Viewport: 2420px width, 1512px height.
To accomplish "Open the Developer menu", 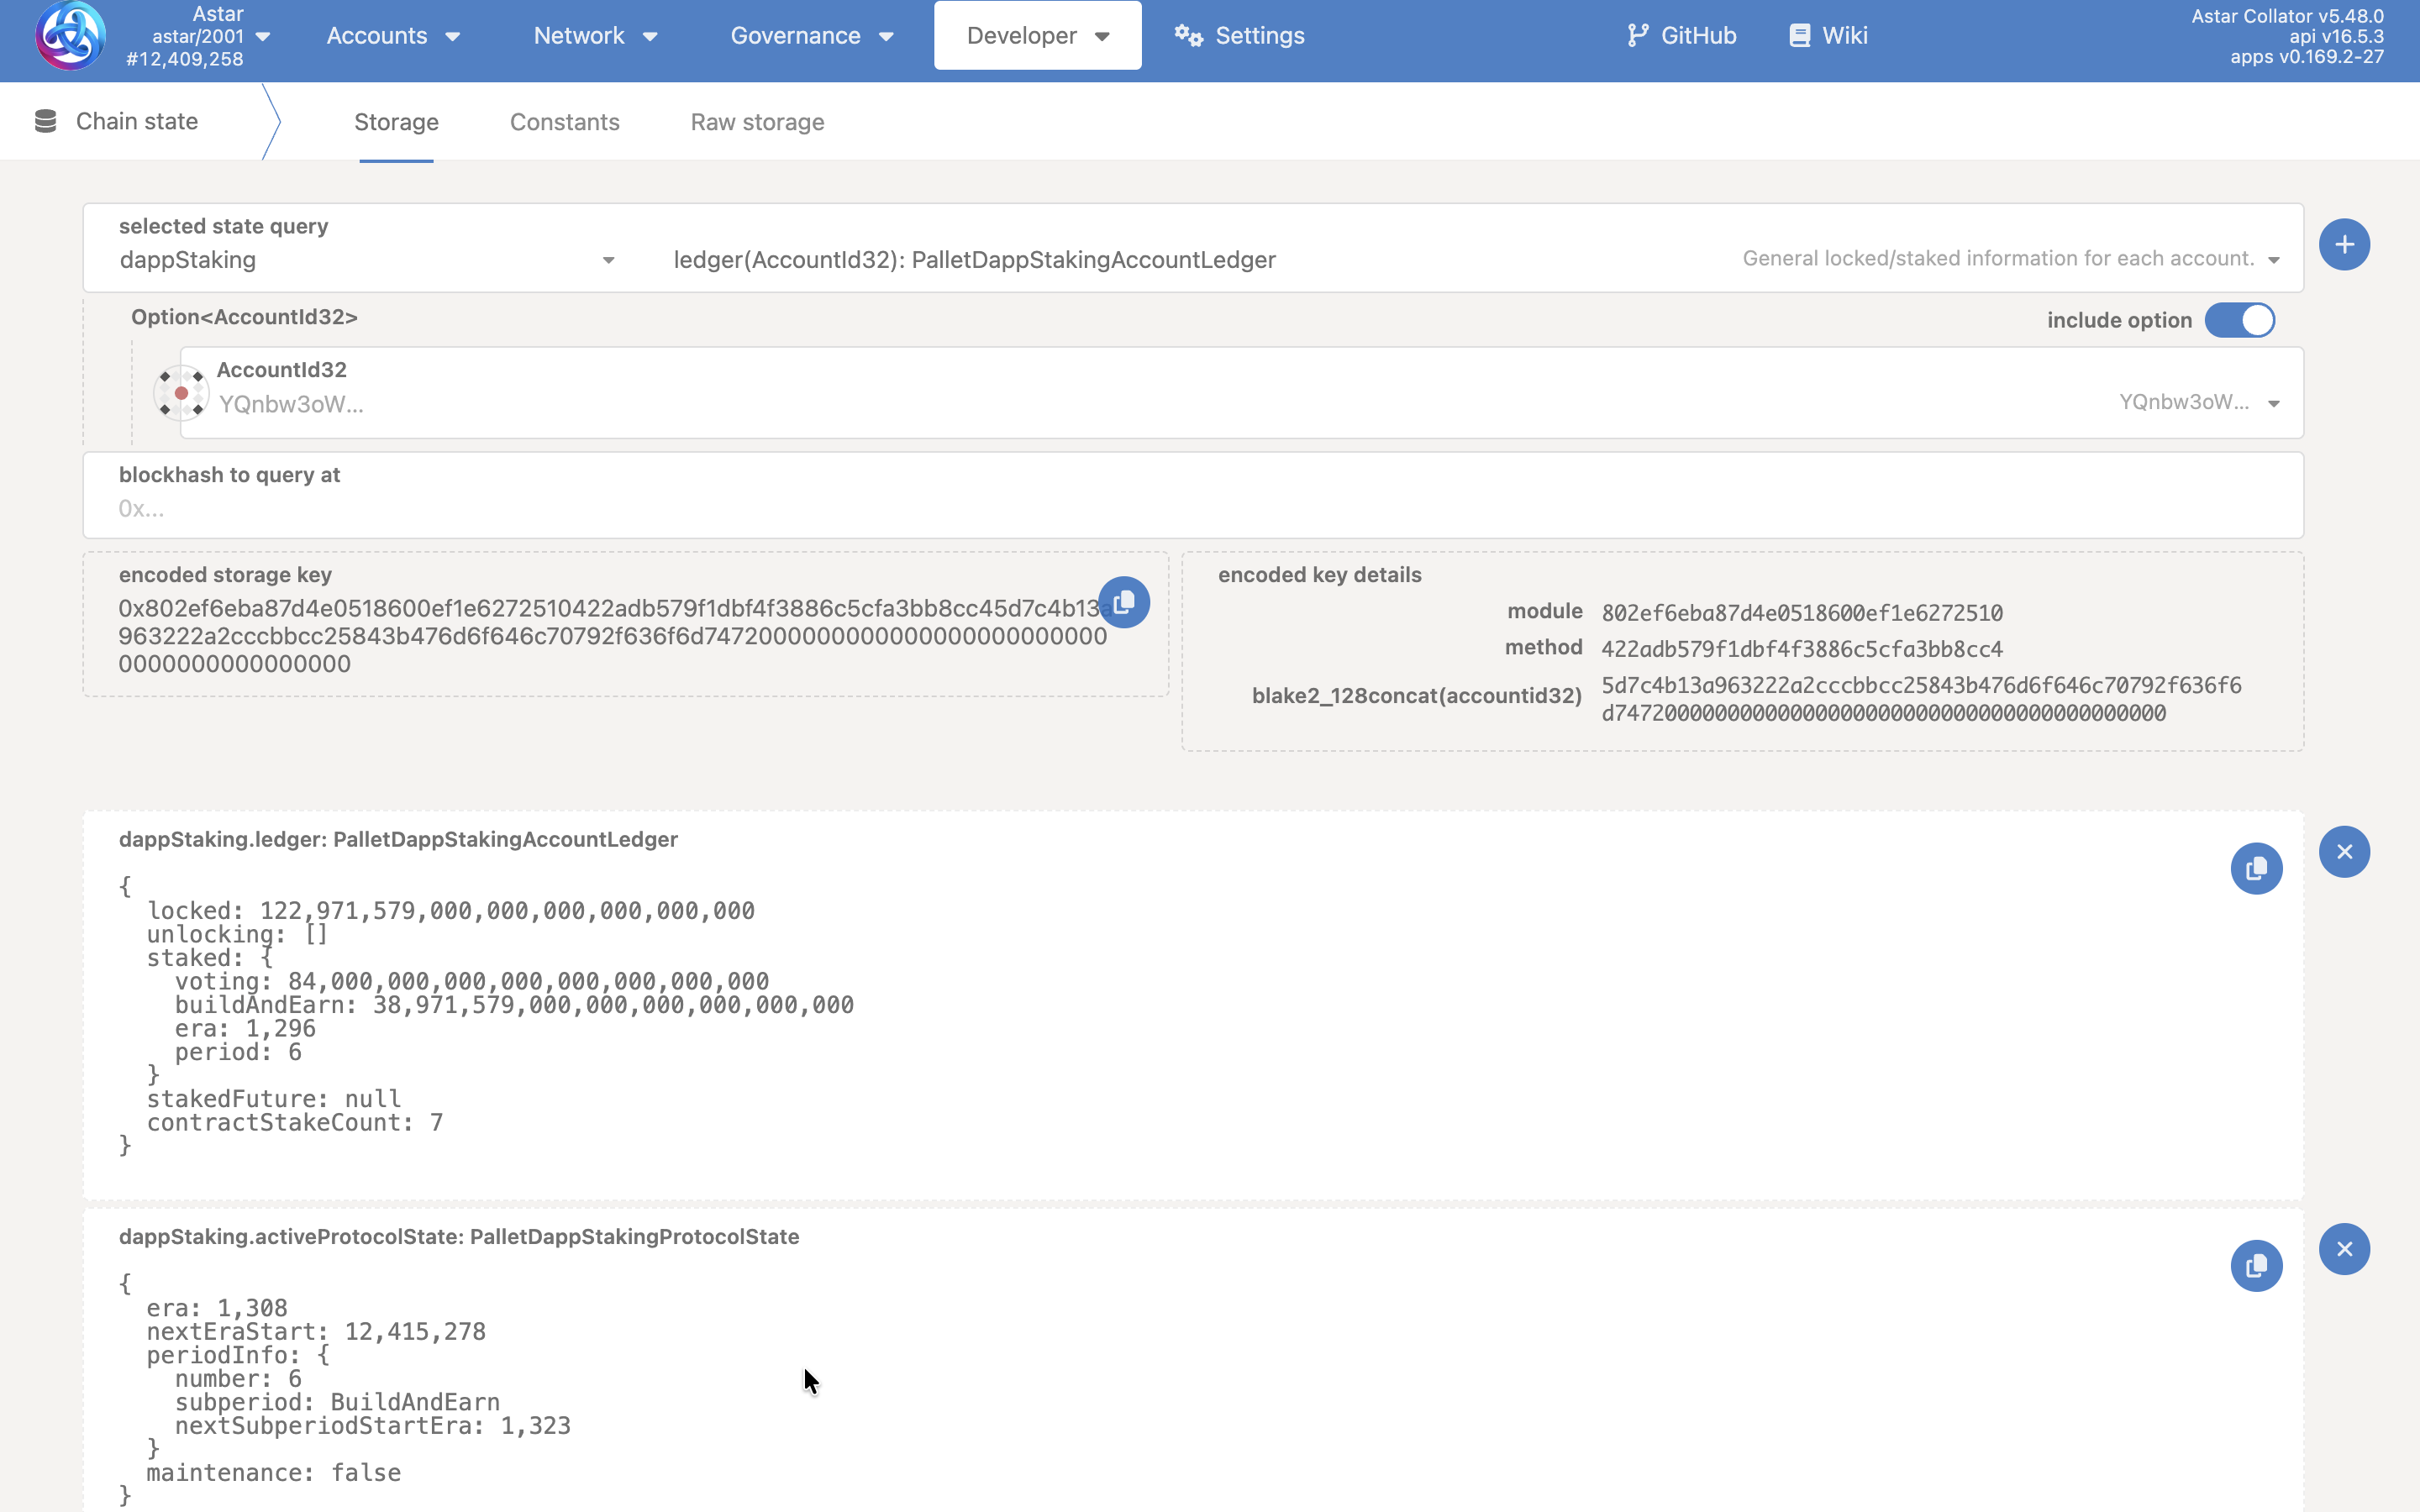I will point(1037,36).
